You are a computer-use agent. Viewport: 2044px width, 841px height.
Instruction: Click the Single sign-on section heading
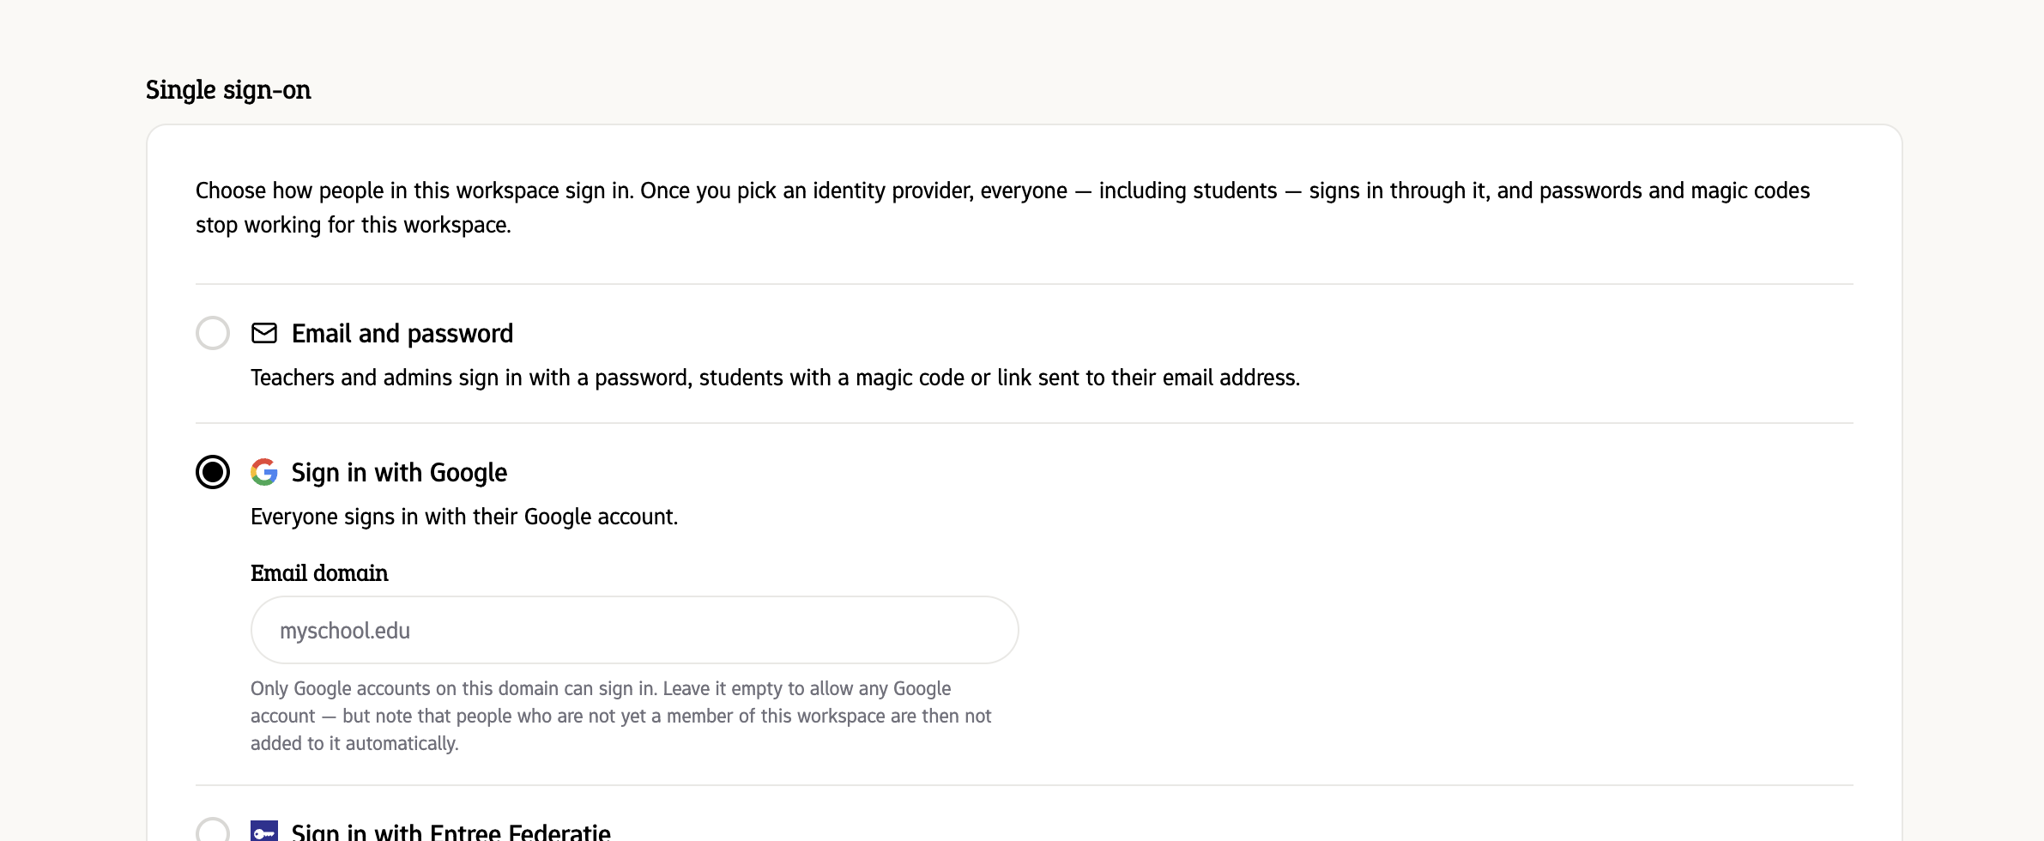point(228,90)
